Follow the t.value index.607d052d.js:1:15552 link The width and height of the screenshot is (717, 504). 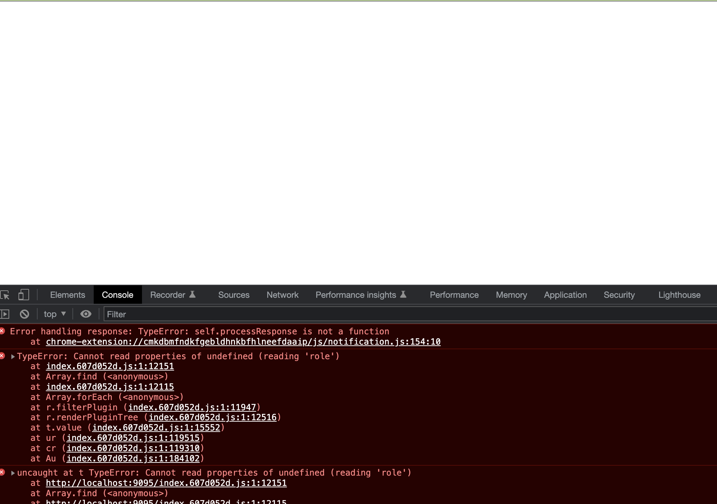[156, 428]
